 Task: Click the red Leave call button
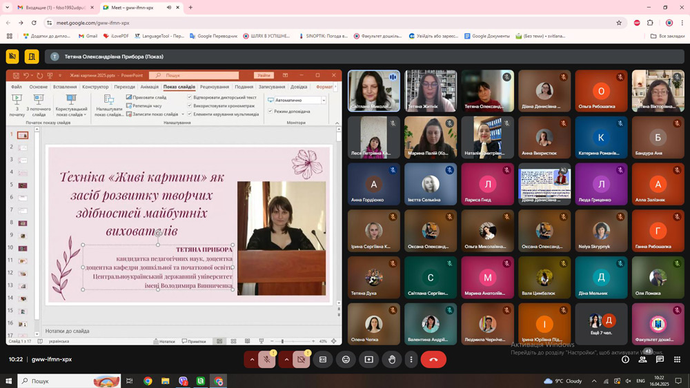click(433, 359)
